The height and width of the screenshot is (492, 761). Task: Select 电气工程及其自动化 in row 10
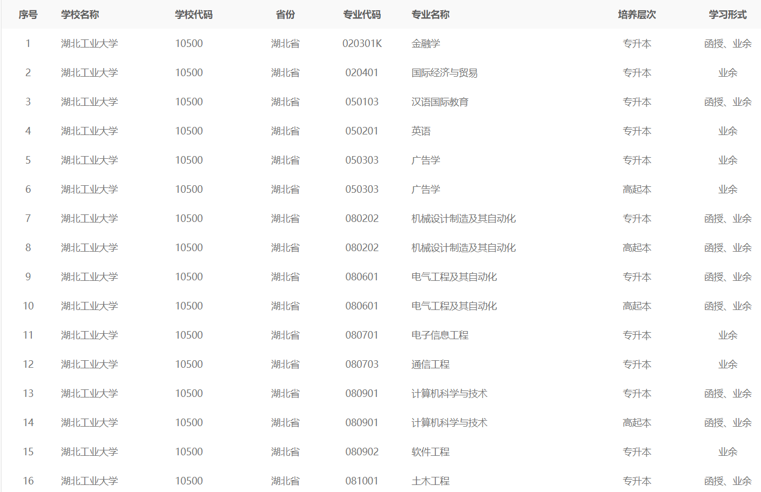(454, 306)
